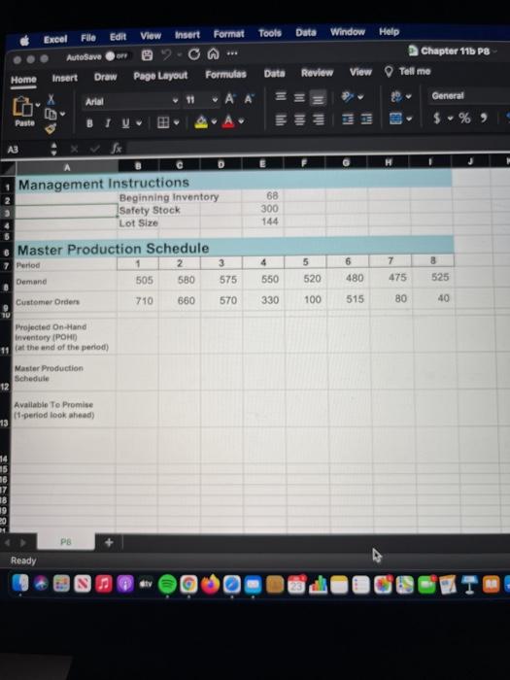Expand the Borders dropdown arrow
This screenshot has width=510, height=680.
coord(177,122)
